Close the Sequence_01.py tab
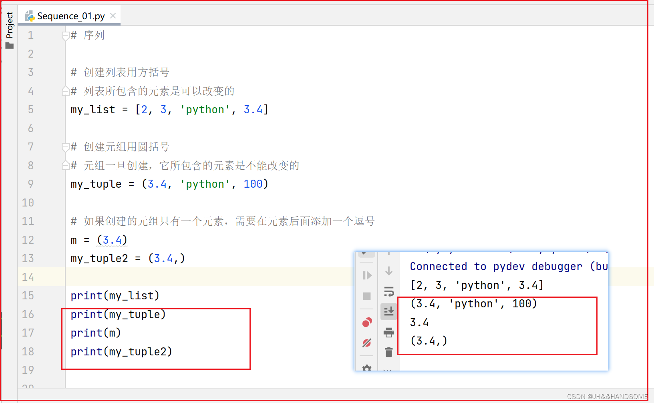Image resolution: width=654 pixels, height=403 pixels. (x=113, y=16)
